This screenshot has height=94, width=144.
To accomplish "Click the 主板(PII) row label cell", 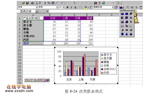I will [x=33, y=36].
